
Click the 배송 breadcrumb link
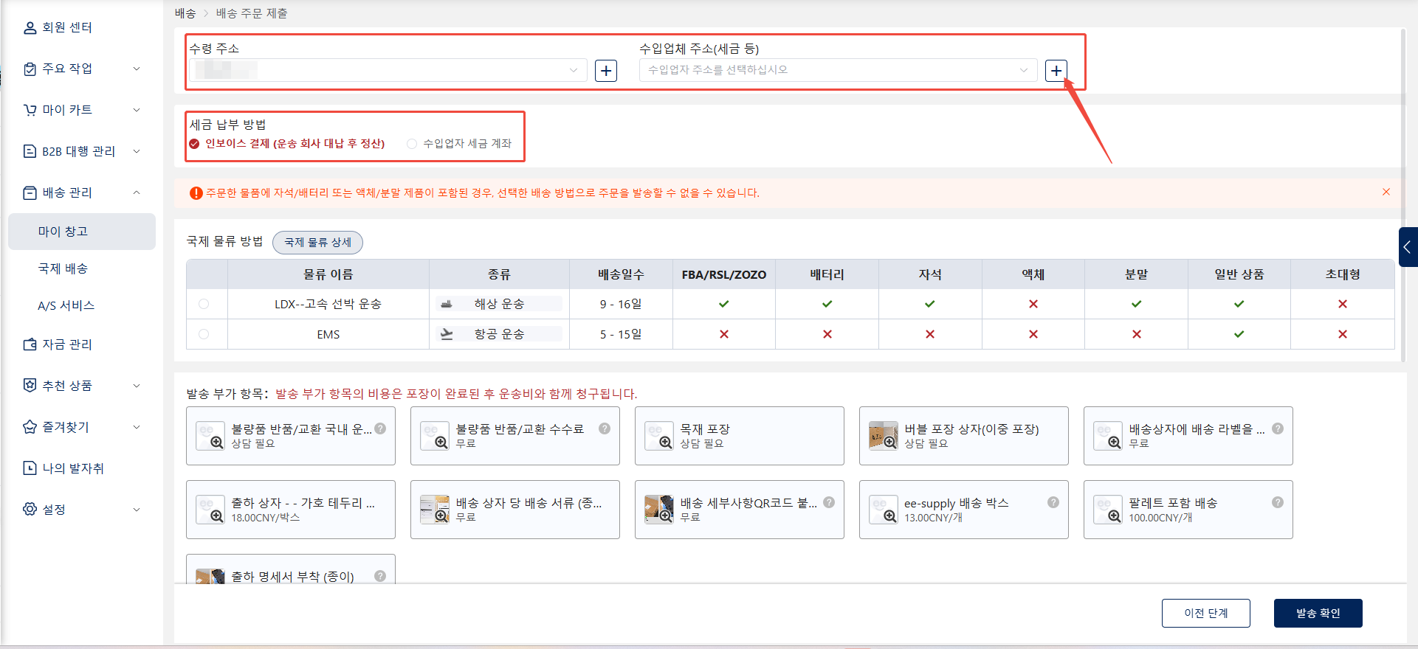(x=185, y=13)
